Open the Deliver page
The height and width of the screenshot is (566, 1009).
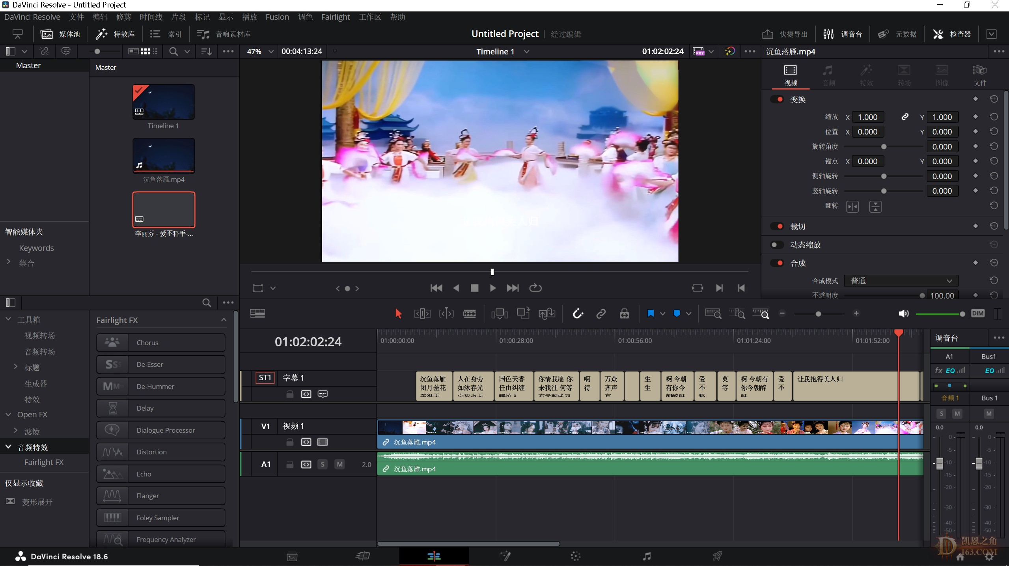(717, 556)
